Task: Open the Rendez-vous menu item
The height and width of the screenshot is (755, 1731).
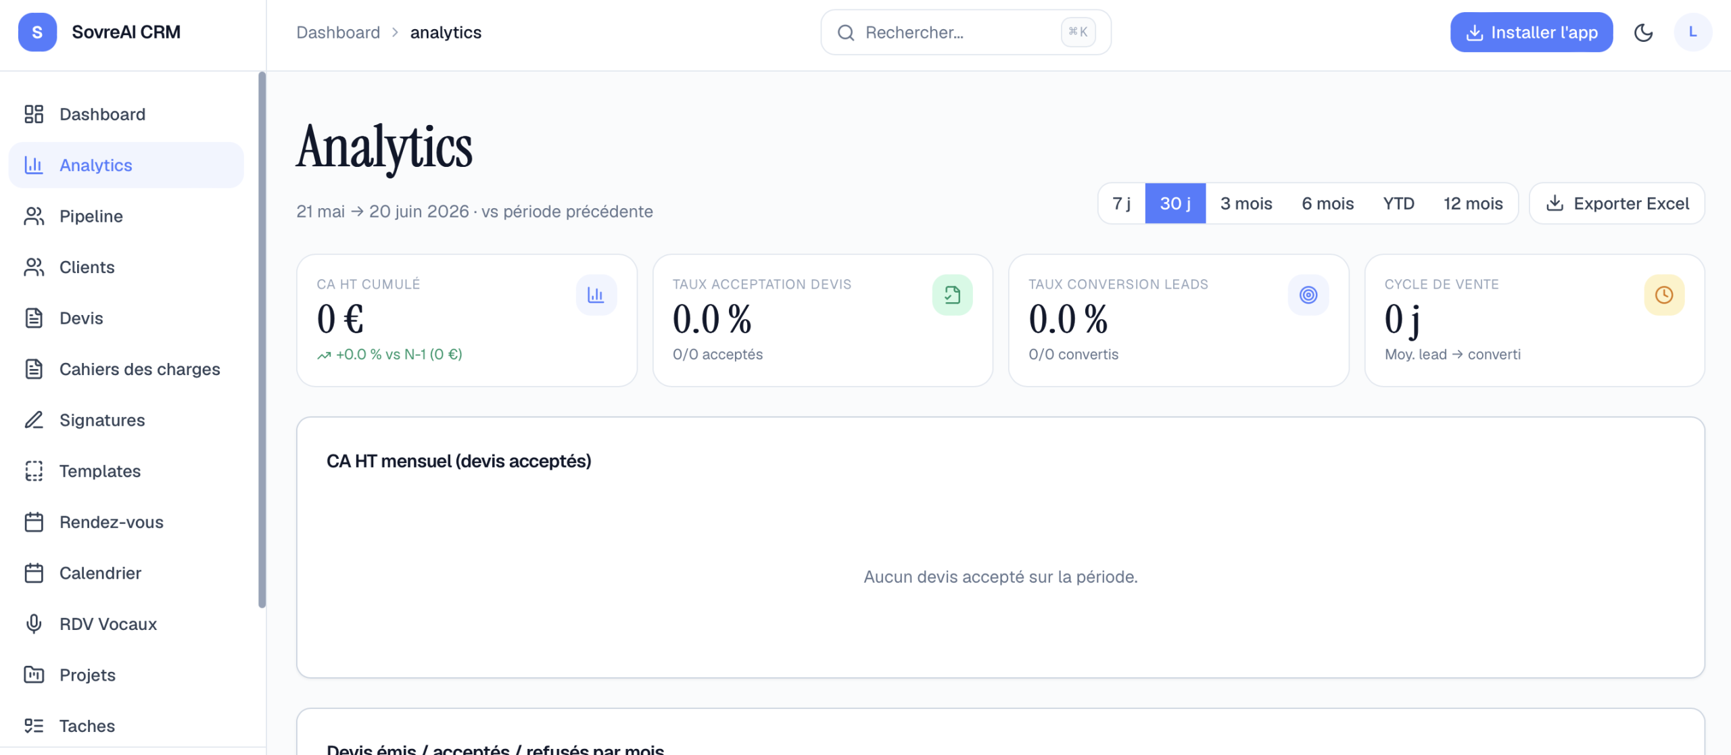Action: point(126,522)
